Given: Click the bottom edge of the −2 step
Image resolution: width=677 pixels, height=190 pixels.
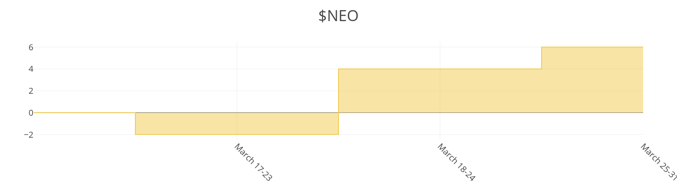Looking at the screenshot, I should pyautogui.click(x=237, y=135).
